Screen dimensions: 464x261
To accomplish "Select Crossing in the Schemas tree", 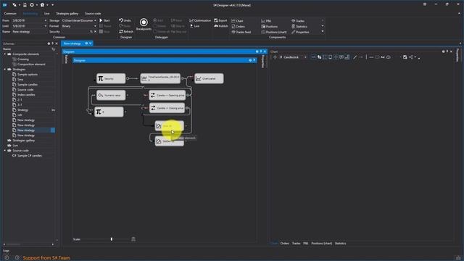I will (x=22, y=59).
